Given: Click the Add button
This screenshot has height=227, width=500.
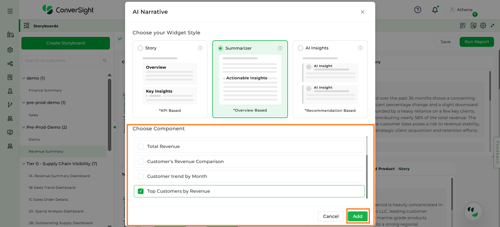Looking at the screenshot, I should pyautogui.click(x=357, y=216).
